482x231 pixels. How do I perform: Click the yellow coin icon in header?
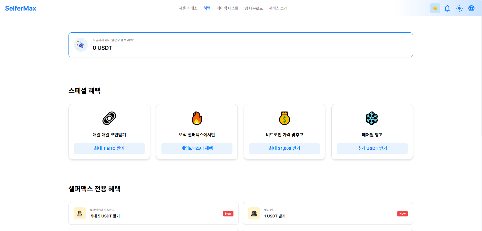click(x=435, y=8)
